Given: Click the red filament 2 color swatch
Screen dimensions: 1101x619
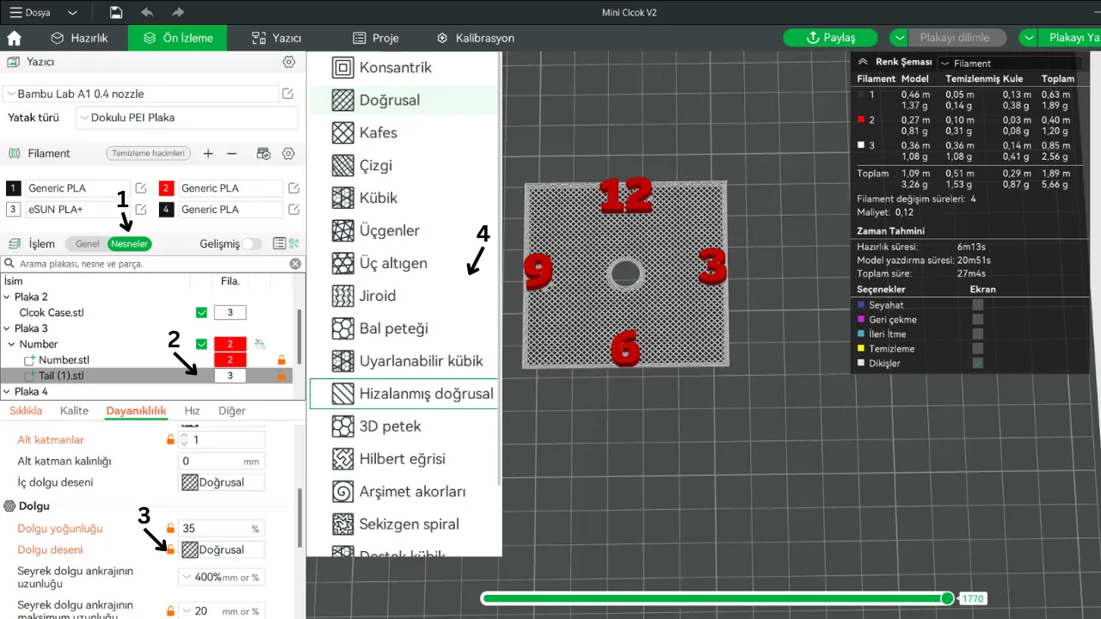Looking at the screenshot, I should 166,188.
